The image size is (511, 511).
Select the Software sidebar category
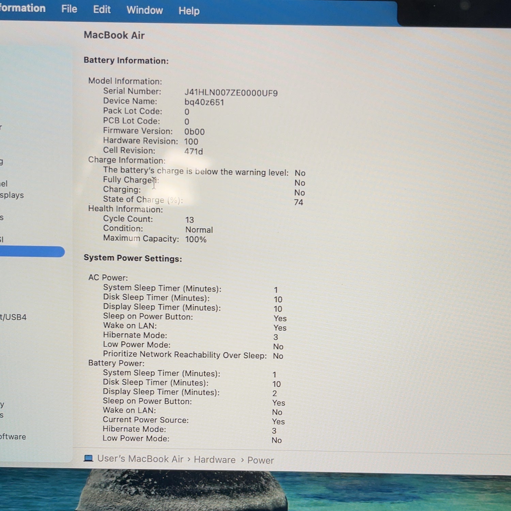click(13, 437)
